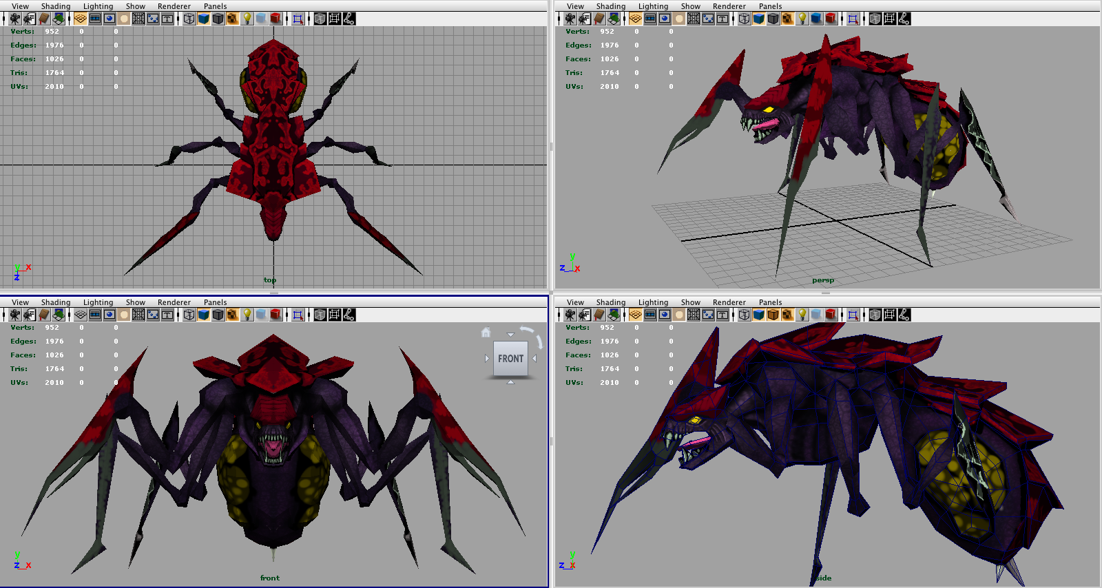Toggle Safe Title icon in persp panel

(722, 19)
